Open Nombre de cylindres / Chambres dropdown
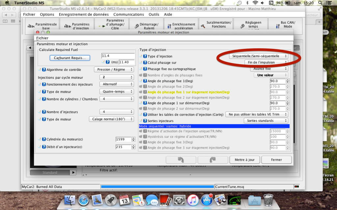Image resolution: width=337 pixels, height=210 pixels. click(117, 99)
